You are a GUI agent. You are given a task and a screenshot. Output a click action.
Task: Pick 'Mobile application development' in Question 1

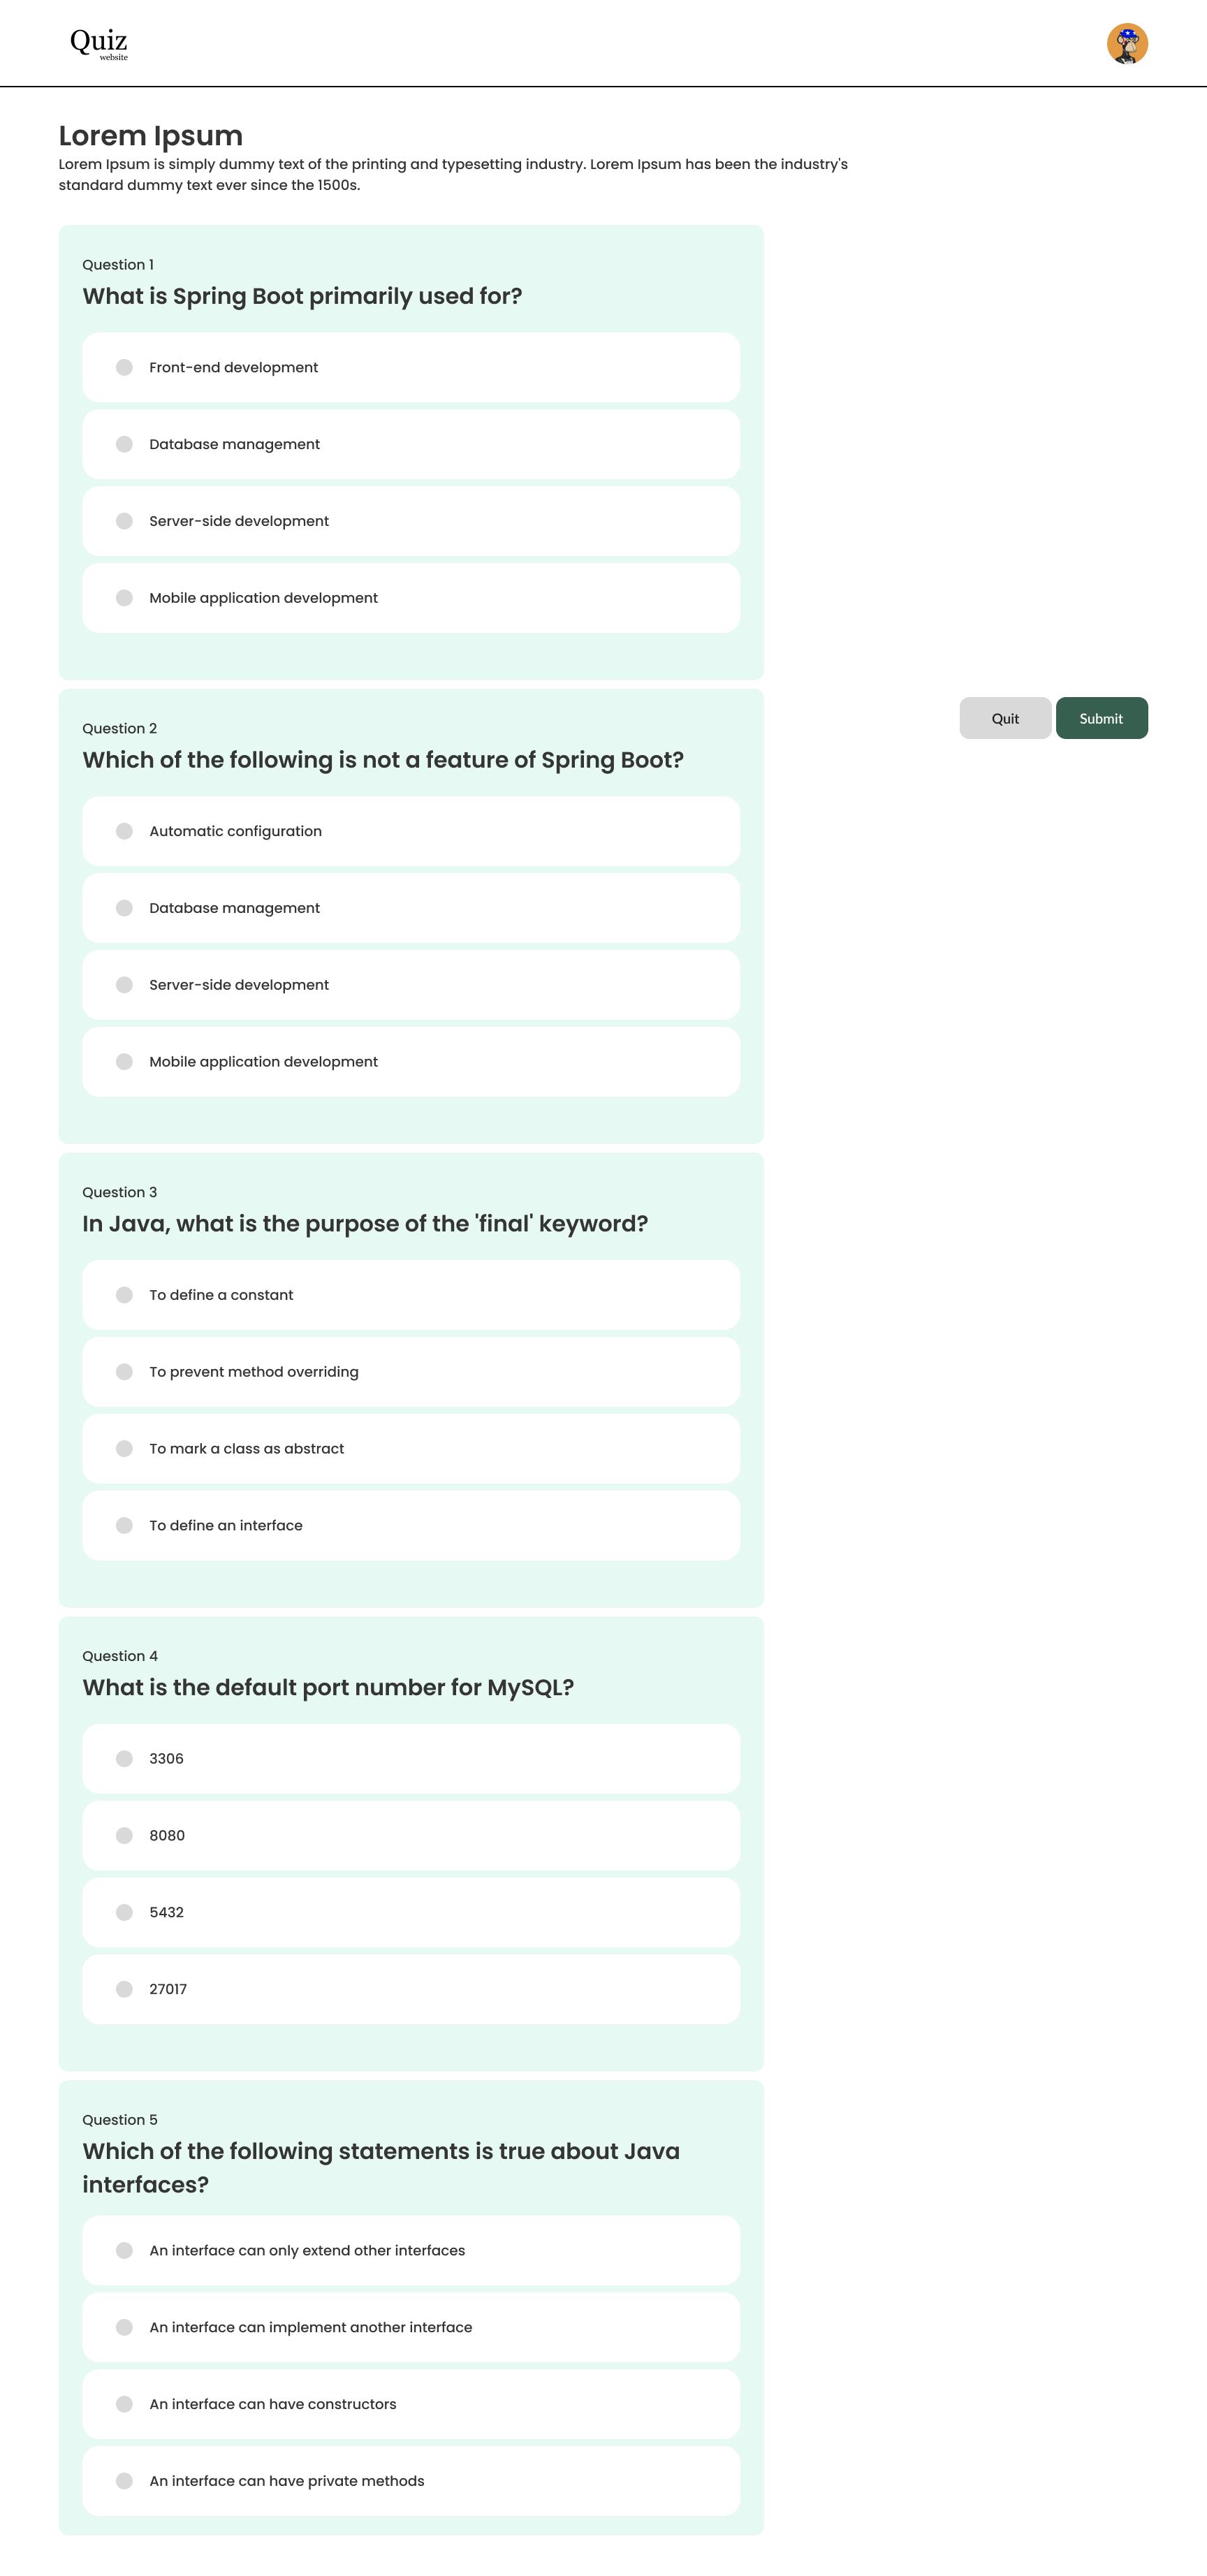(125, 598)
